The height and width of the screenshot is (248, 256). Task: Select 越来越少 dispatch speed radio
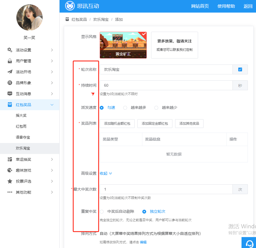156,108
